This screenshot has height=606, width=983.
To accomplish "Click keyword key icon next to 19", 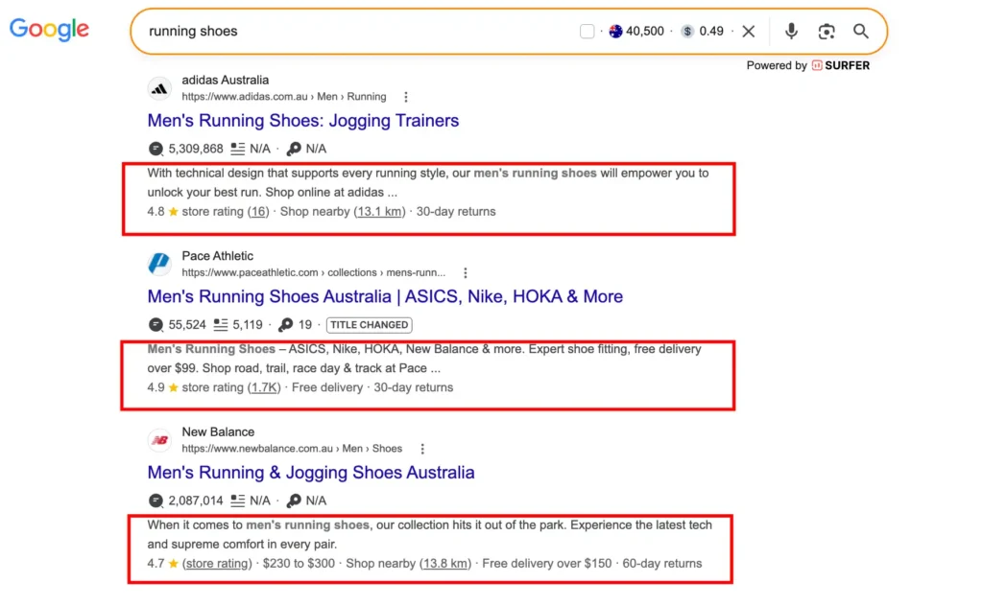I will (285, 325).
